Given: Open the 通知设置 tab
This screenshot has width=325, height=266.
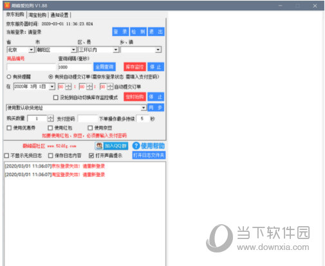Looking at the screenshot, I should tap(59, 15).
